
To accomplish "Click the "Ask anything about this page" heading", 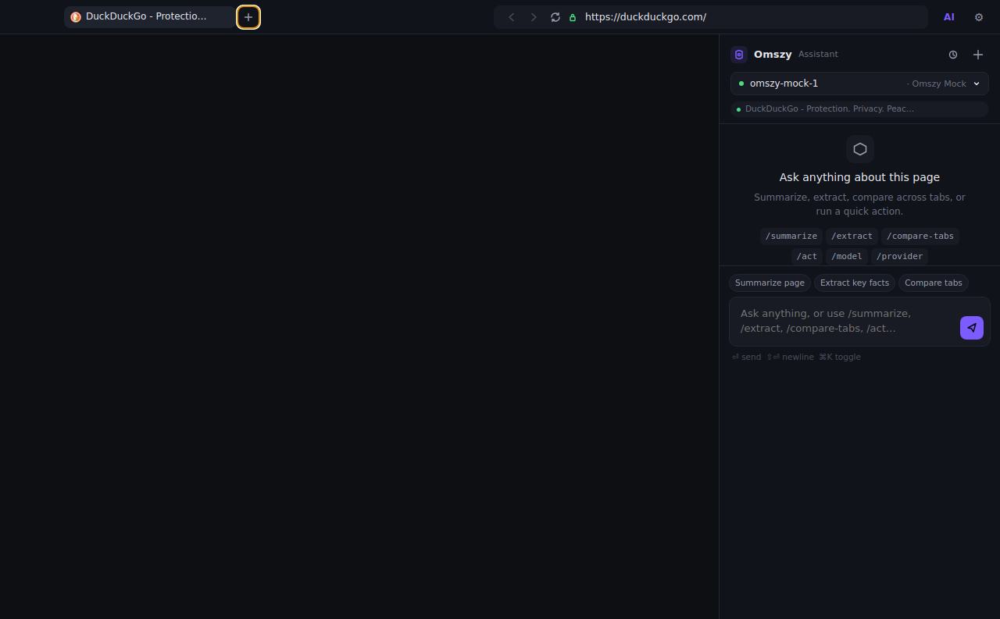I will coord(859,177).
